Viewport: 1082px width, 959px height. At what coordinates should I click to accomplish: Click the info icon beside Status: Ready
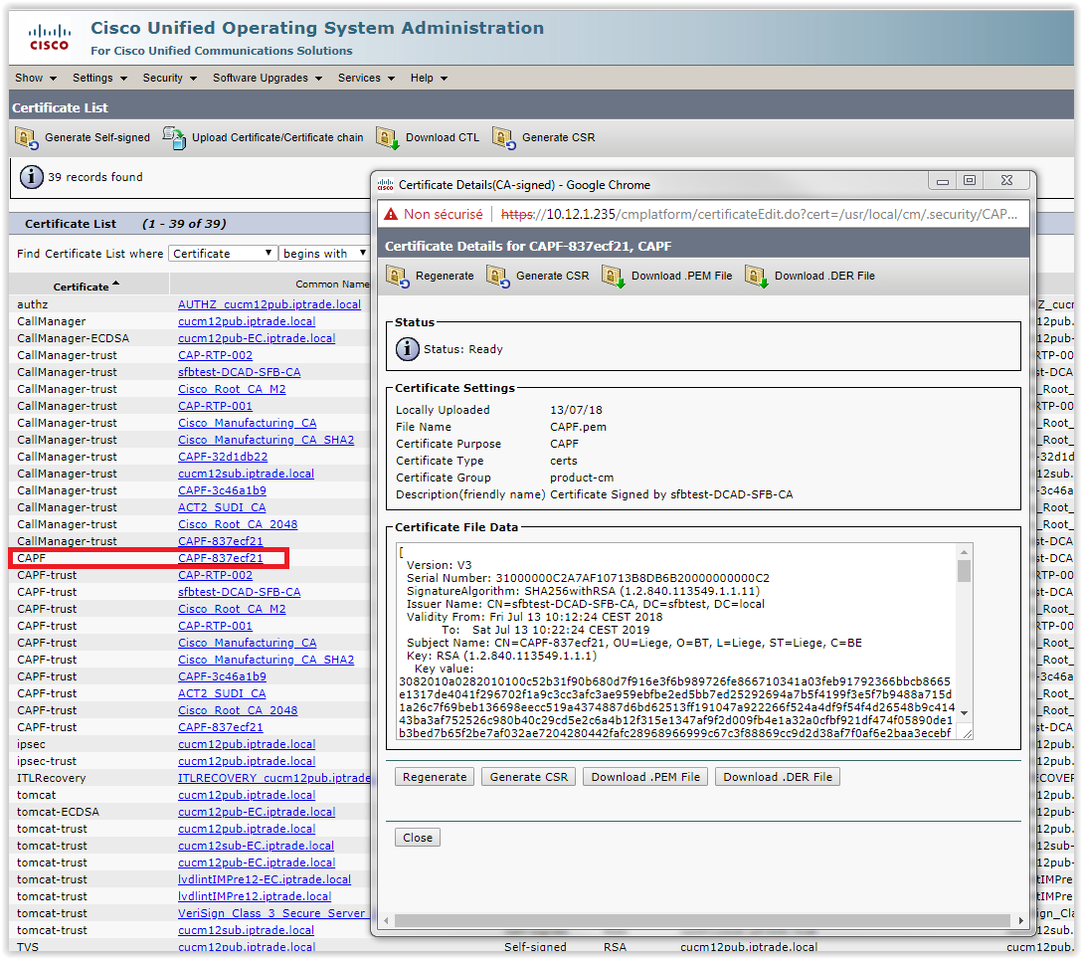[407, 349]
